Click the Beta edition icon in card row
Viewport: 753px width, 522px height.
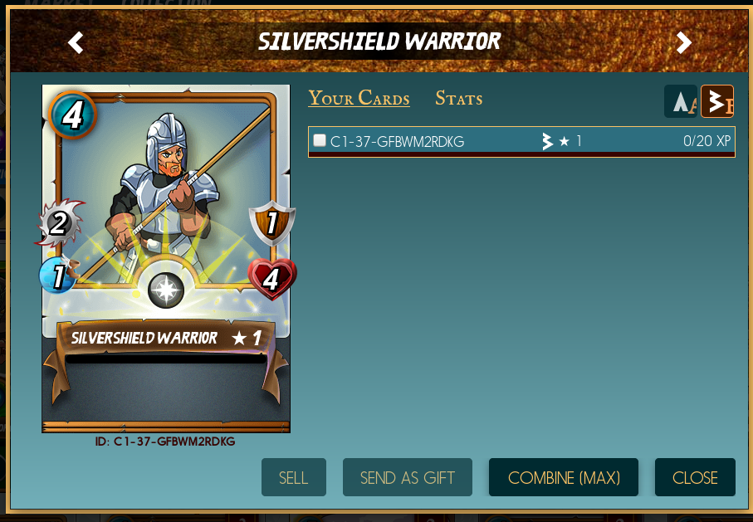[547, 141]
